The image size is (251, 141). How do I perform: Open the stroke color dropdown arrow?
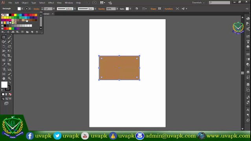click(30, 9)
